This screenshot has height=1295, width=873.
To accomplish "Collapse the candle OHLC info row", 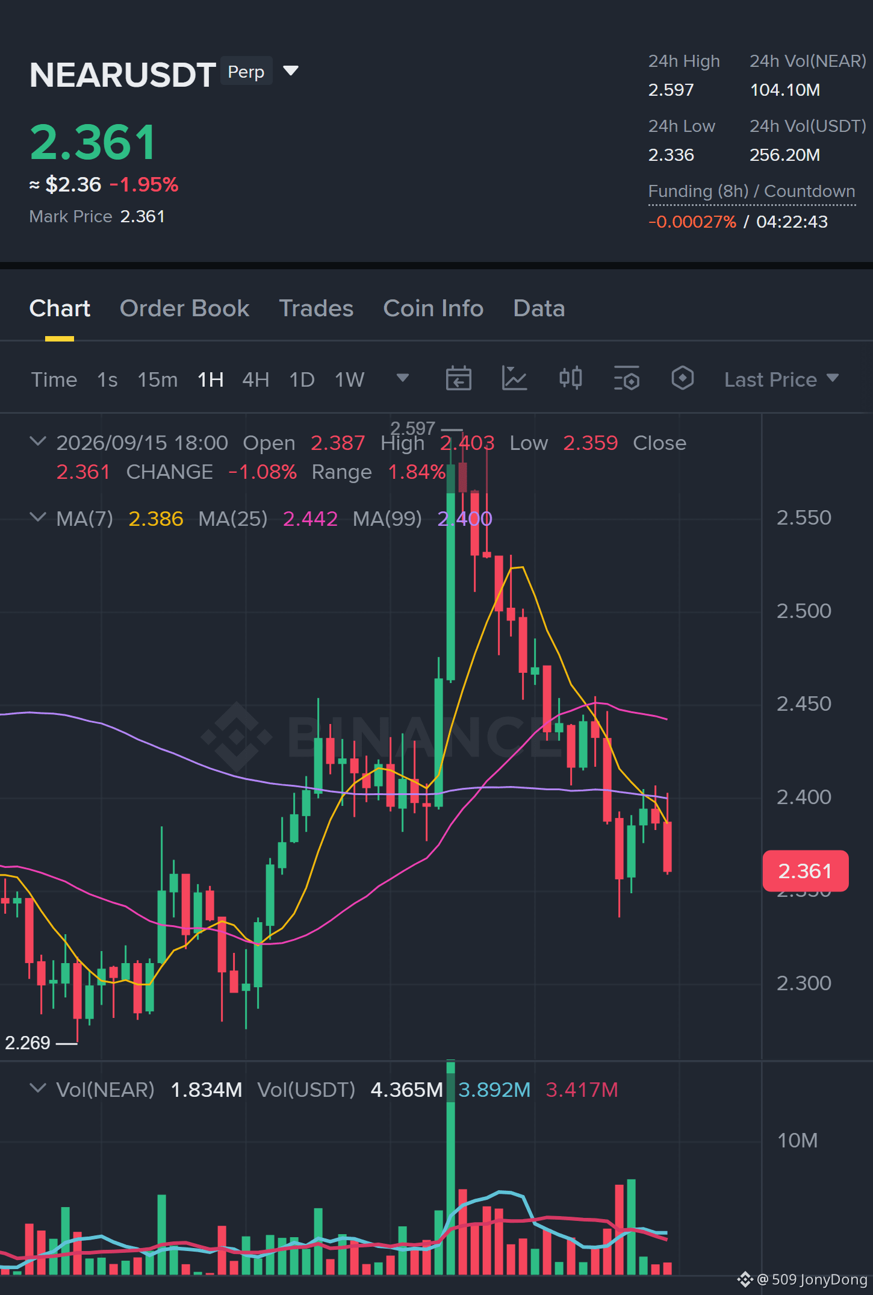I will coord(37,442).
